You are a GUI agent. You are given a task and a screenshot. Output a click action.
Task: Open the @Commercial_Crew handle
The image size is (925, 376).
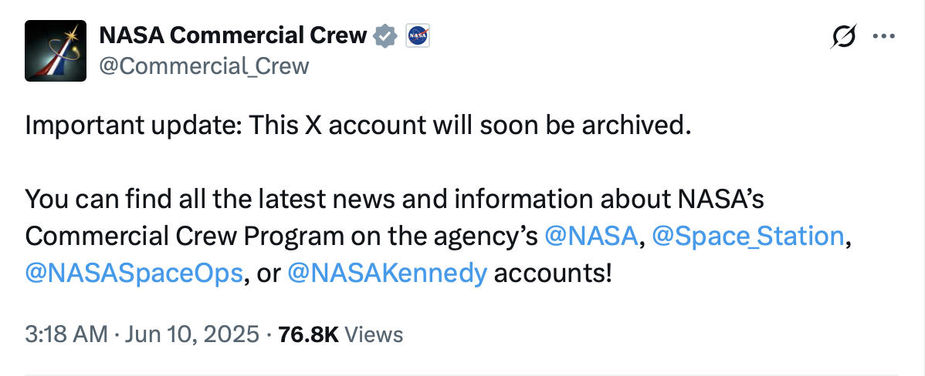click(204, 66)
